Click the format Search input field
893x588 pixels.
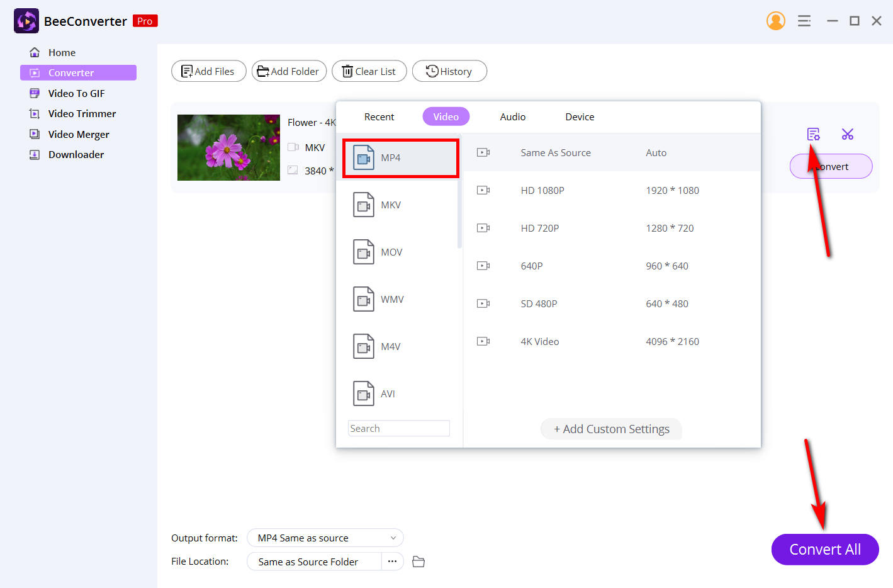pos(398,428)
